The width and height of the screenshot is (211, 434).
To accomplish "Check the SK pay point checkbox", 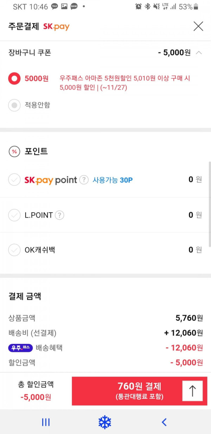I will point(14,180).
